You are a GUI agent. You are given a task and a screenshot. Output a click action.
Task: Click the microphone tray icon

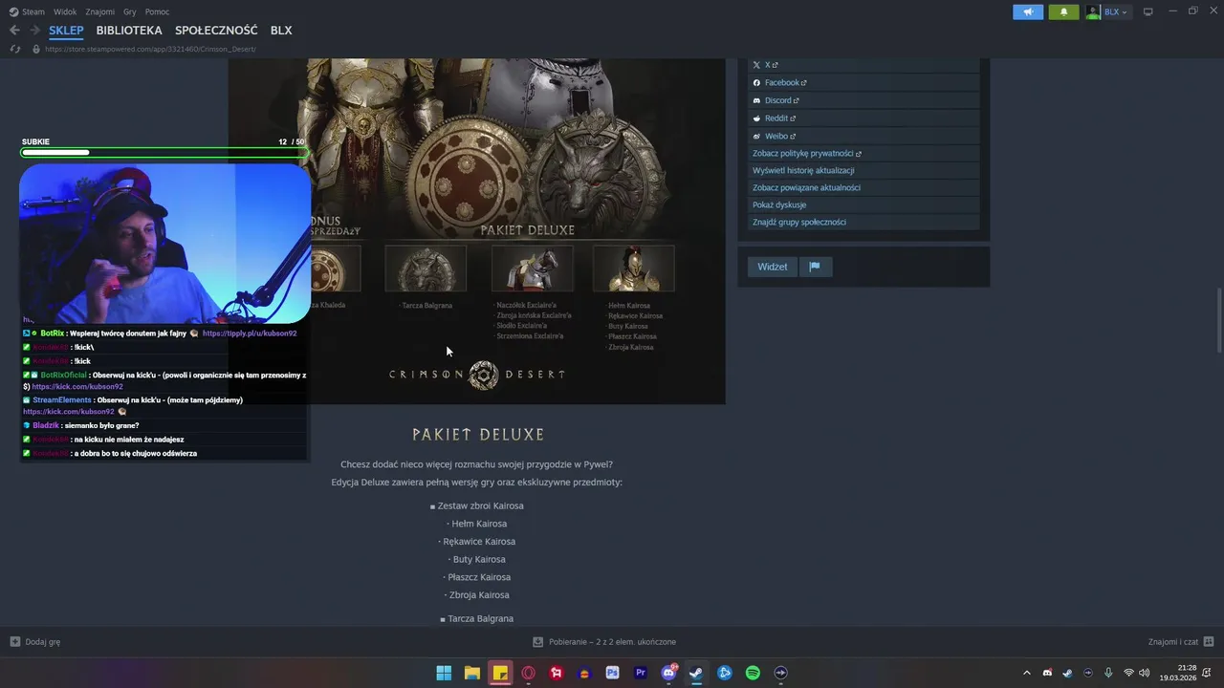click(x=1108, y=673)
